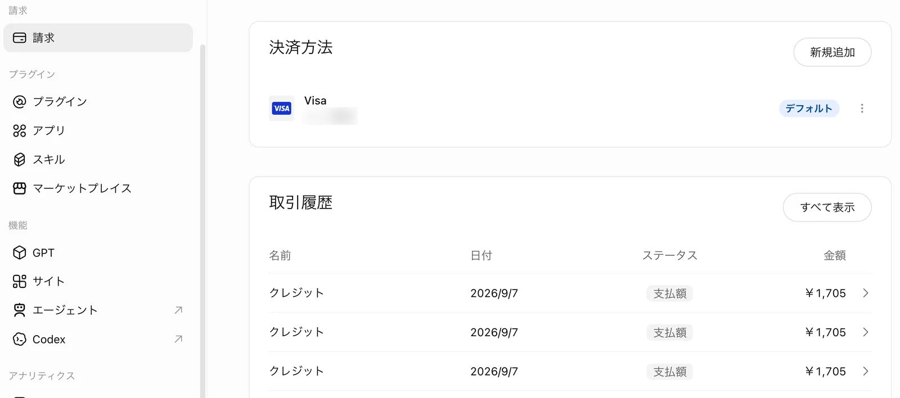Click the Visa card logo
900x398 pixels.
tap(282, 108)
